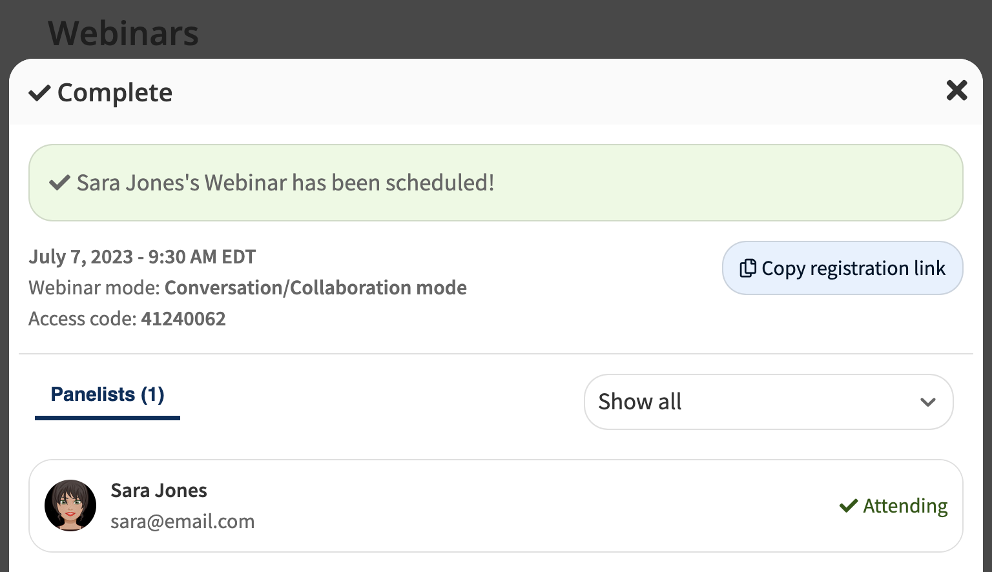Viewport: 992px width, 572px height.
Task: Click the checkmark icon beside Complete title
Action: [x=39, y=93]
